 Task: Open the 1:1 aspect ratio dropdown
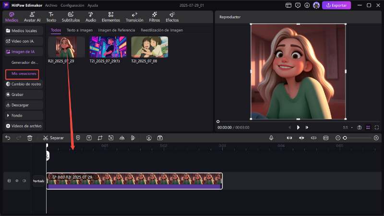348,127
